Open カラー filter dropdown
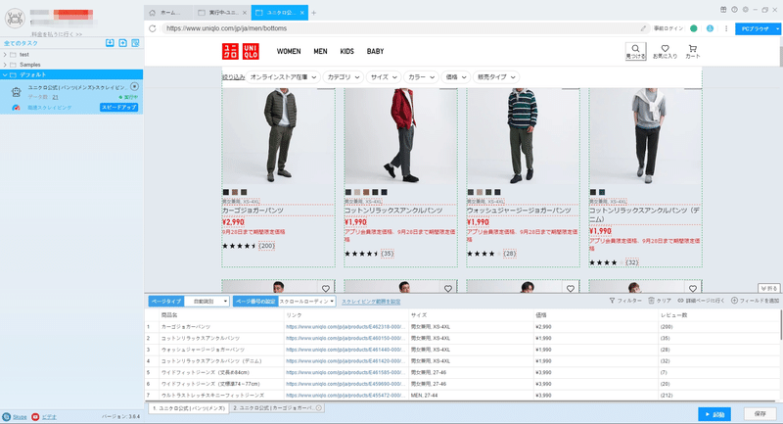The image size is (783, 424). [x=421, y=77]
